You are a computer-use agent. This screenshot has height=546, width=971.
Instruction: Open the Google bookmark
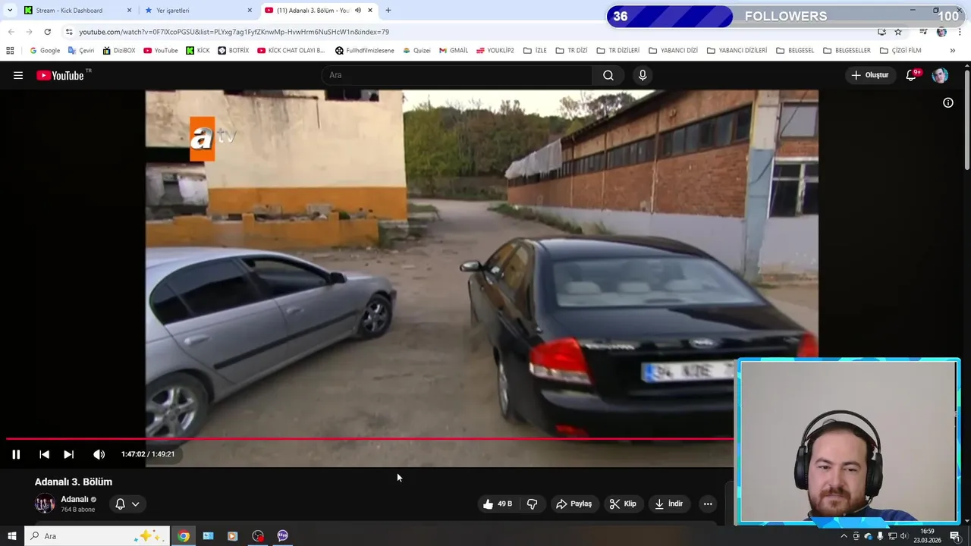pos(45,51)
